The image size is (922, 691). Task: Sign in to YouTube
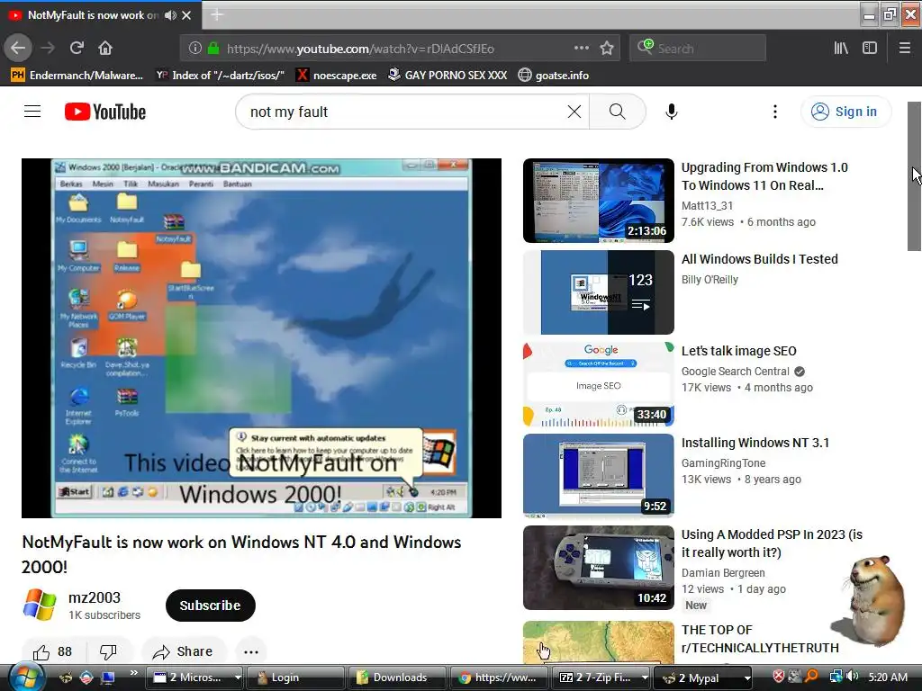tap(845, 112)
